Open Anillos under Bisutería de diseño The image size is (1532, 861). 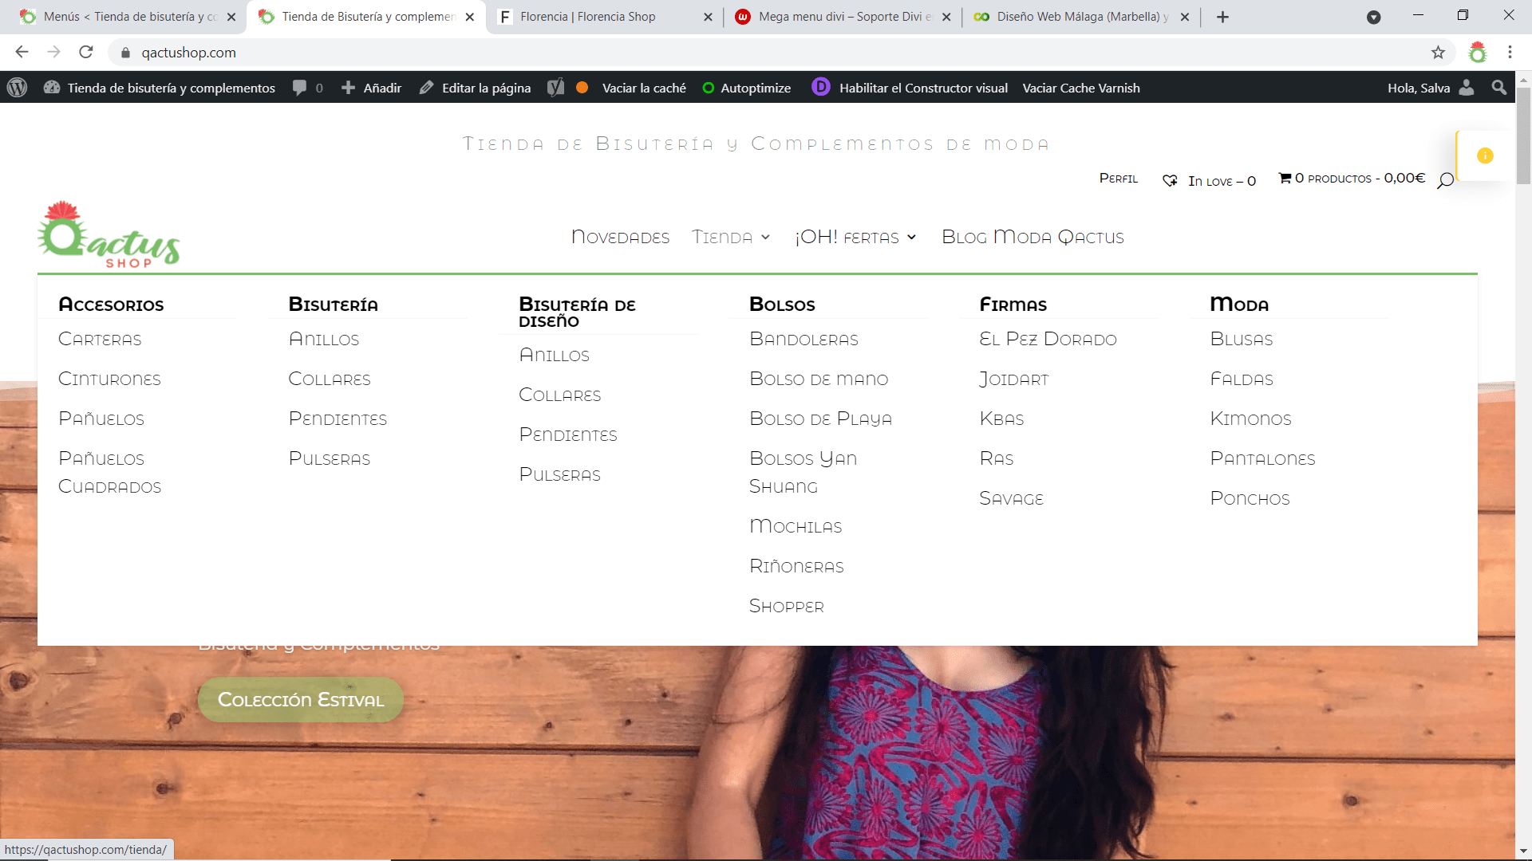point(554,355)
